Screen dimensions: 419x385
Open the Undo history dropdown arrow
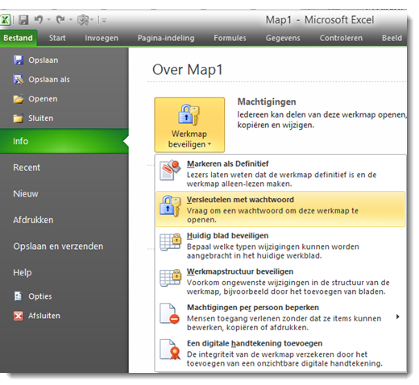49,19
